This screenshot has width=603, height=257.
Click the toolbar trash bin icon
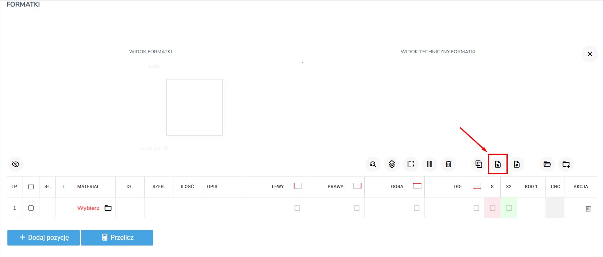pos(449,164)
